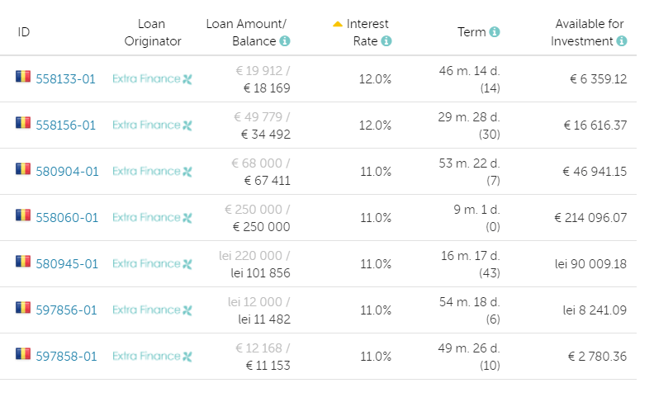Click the Available for Investment info icon
654x402 pixels.
[x=621, y=41]
